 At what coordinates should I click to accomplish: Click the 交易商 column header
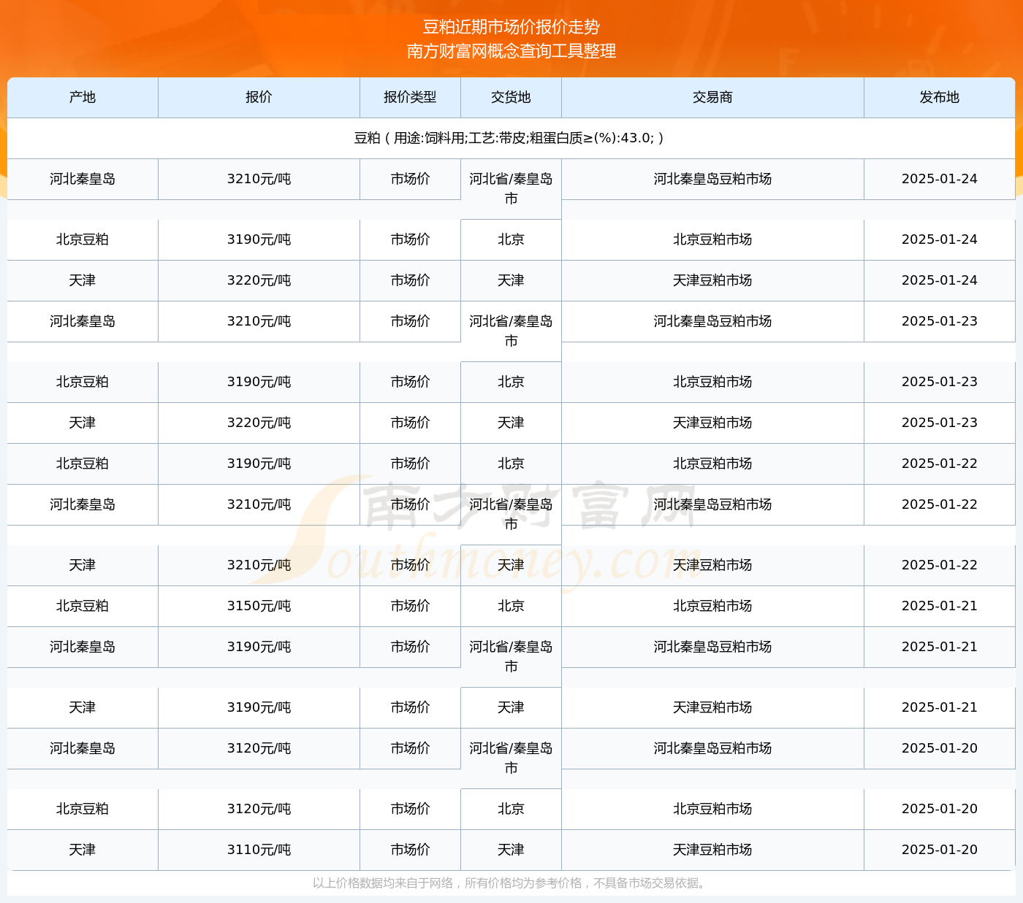712,97
